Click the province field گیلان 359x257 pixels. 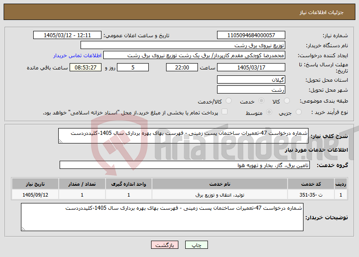pyautogui.click(x=251, y=80)
